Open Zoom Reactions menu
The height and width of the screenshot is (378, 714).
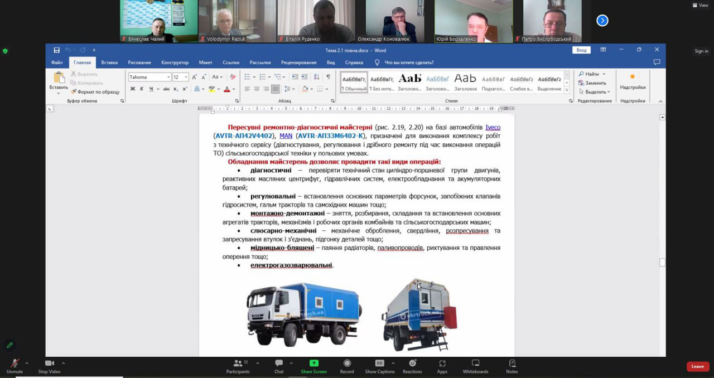tap(412, 366)
